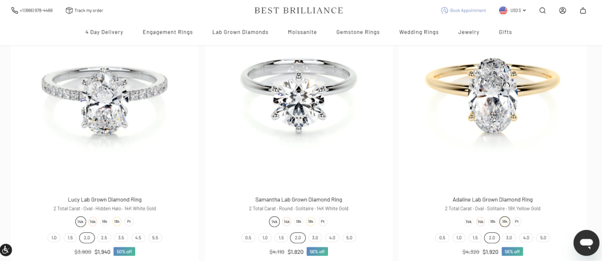Open the Samantha Lab Grown Diamond Ring link
Image resolution: width=602 pixels, height=261 pixels.
pyautogui.click(x=299, y=200)
